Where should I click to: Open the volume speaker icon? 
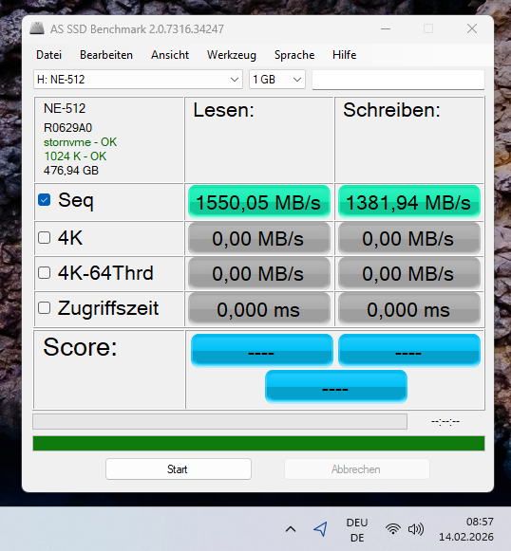point(416,529)
